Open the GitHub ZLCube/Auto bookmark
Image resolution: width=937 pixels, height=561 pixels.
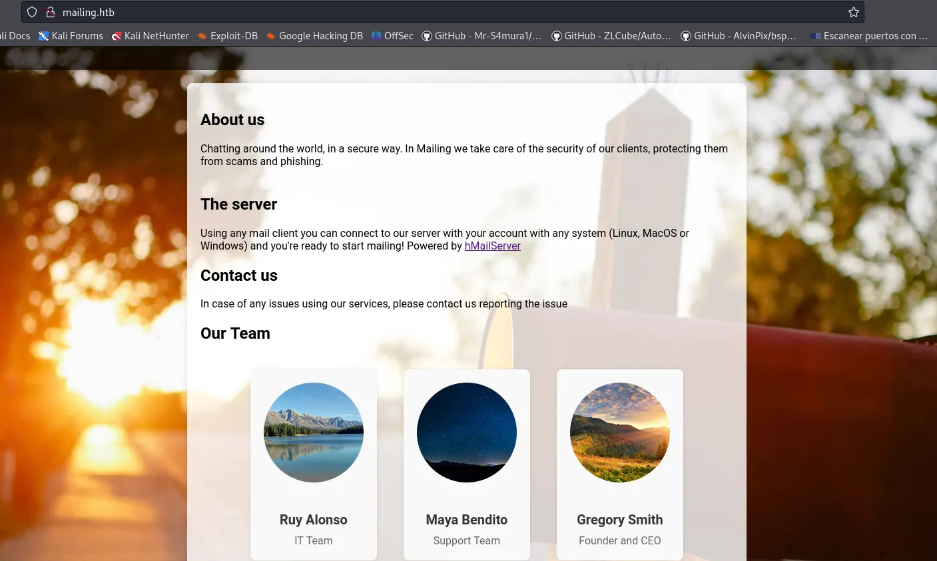point(611,36)
